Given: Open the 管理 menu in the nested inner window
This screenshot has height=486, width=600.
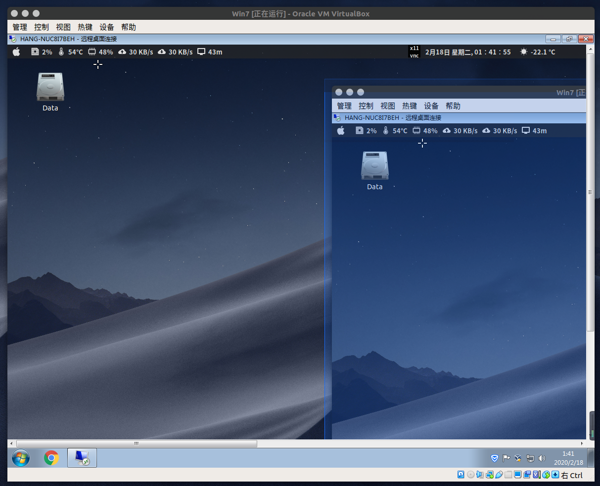Looking at the screenshot, I should 344,106.
